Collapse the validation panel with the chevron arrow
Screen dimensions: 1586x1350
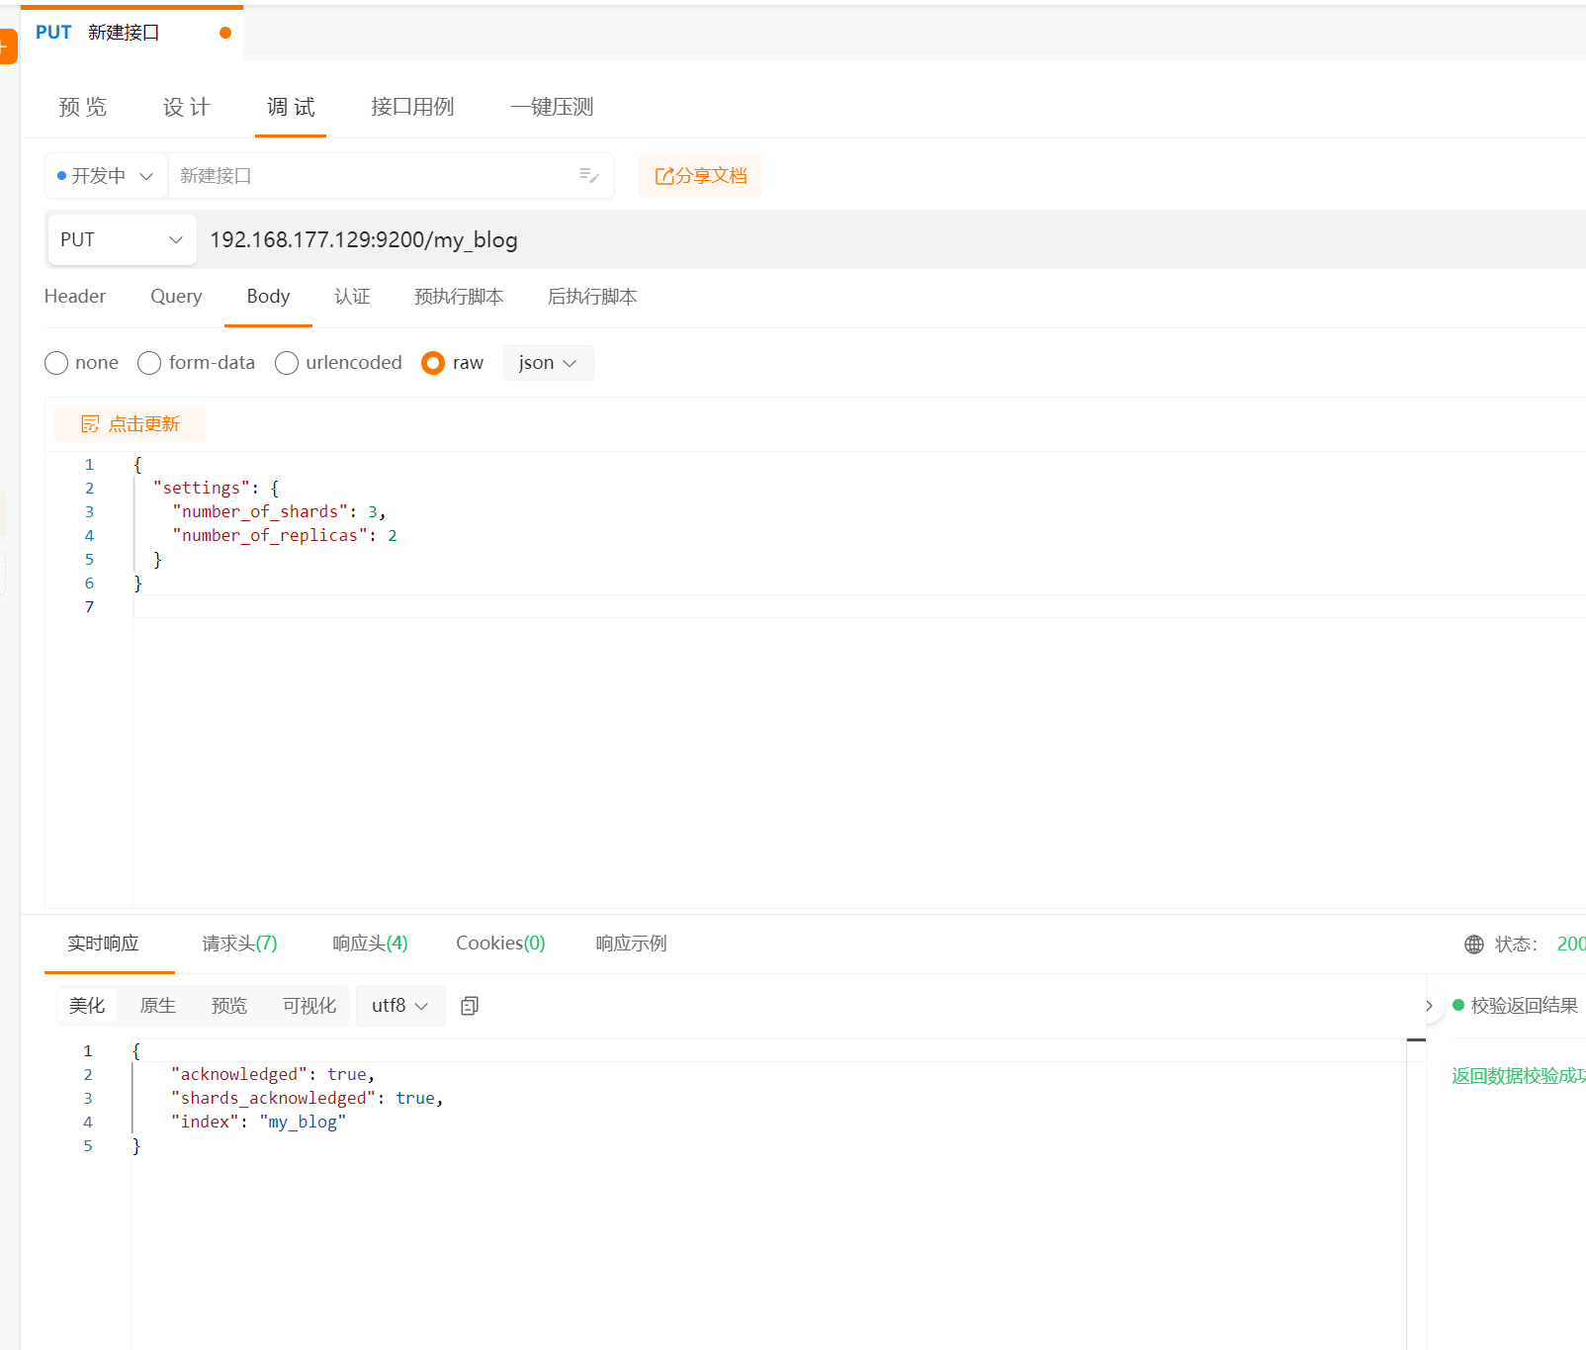1428,1006
